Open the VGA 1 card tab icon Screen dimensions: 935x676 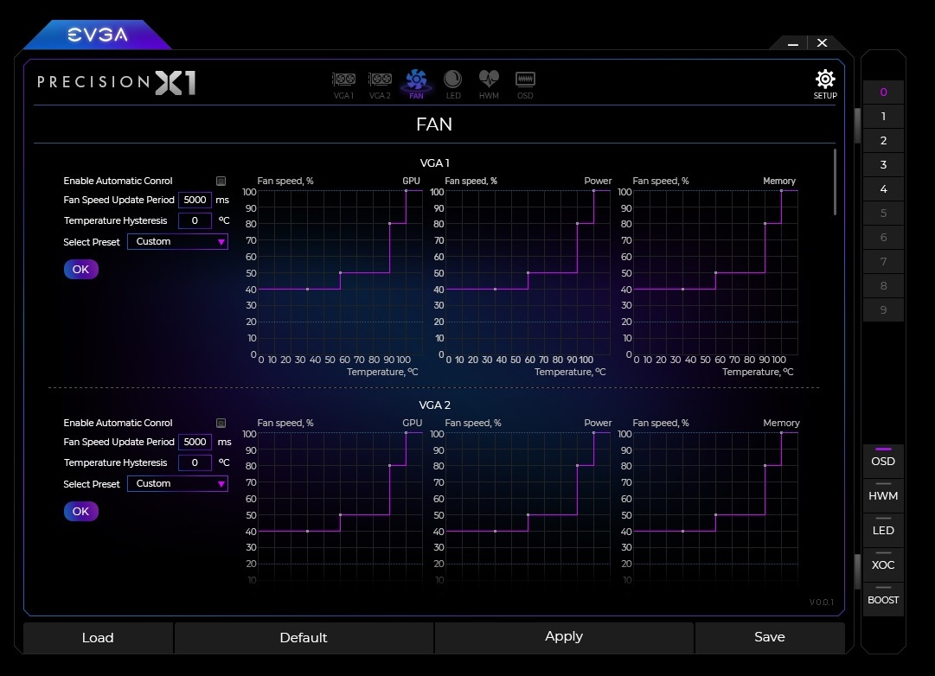coord(343,86)
